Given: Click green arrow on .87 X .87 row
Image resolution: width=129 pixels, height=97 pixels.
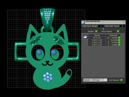Looking at the screenshot, I should coord(119,38).
